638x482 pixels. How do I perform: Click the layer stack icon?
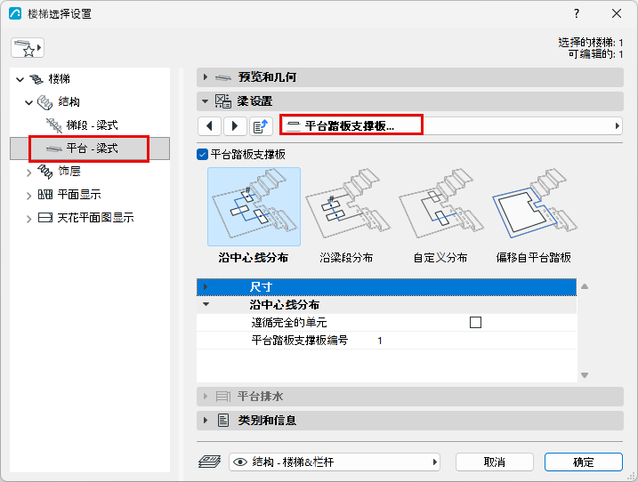pos(209,462)
